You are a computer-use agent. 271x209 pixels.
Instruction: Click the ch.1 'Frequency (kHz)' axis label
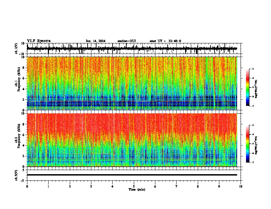click(19, 80)
